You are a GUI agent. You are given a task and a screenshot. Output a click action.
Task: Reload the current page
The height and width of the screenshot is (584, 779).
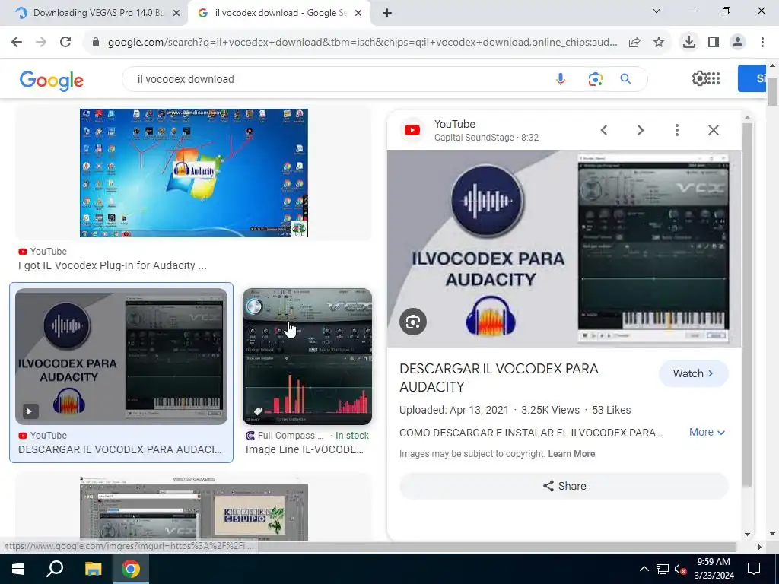pyautogui.click(x=65, y=43)
